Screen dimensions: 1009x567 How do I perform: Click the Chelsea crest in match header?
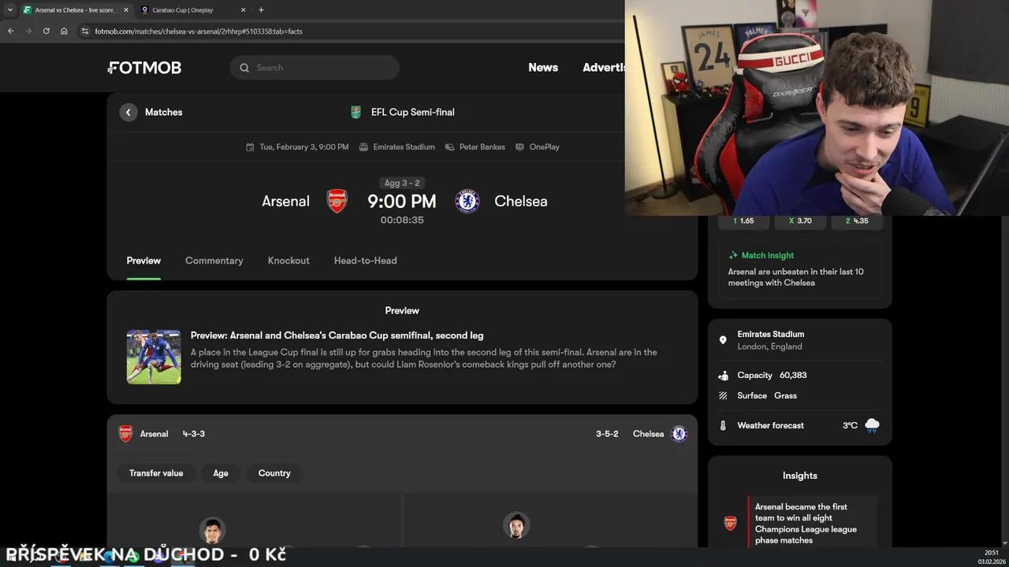tap(467, 202)
